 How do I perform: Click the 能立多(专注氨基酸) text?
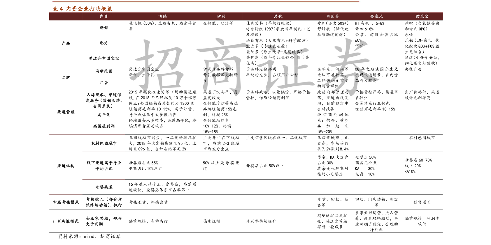[267, 46]
